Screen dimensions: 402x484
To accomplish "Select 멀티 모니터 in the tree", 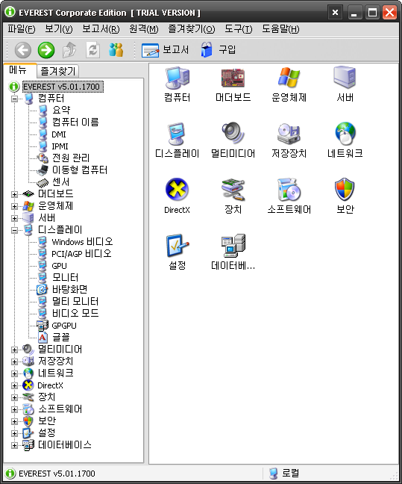I will pyautogui.click(x=75, y=302).
